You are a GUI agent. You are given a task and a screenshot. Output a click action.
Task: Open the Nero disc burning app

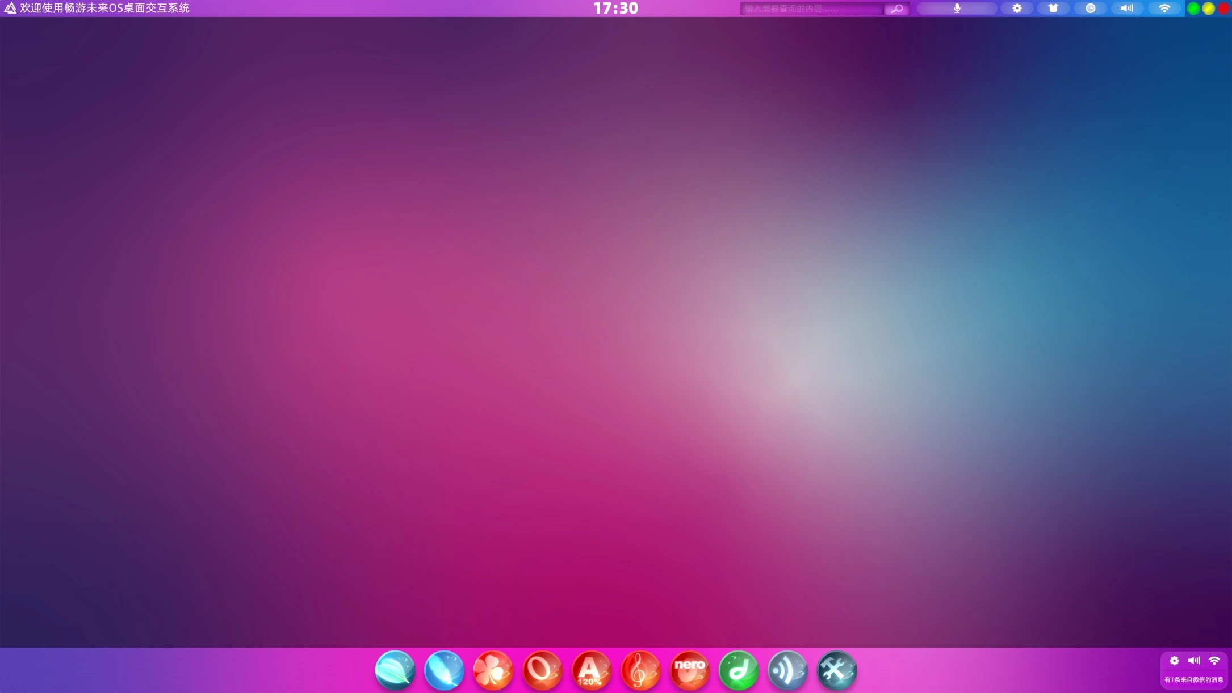pos(690,670)
